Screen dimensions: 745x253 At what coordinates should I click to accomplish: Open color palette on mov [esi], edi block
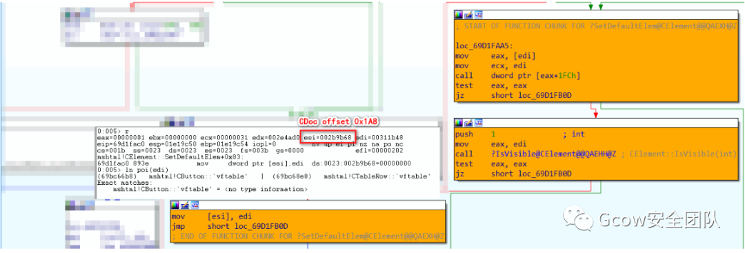(x=175, y=205)
